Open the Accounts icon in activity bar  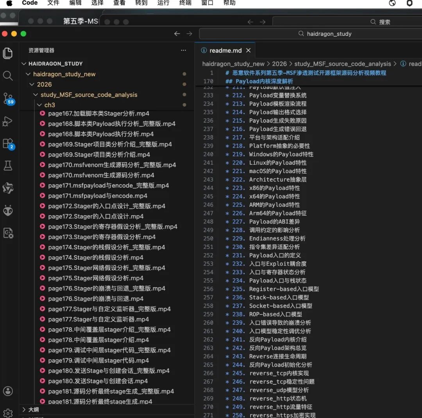click(8, 391)
